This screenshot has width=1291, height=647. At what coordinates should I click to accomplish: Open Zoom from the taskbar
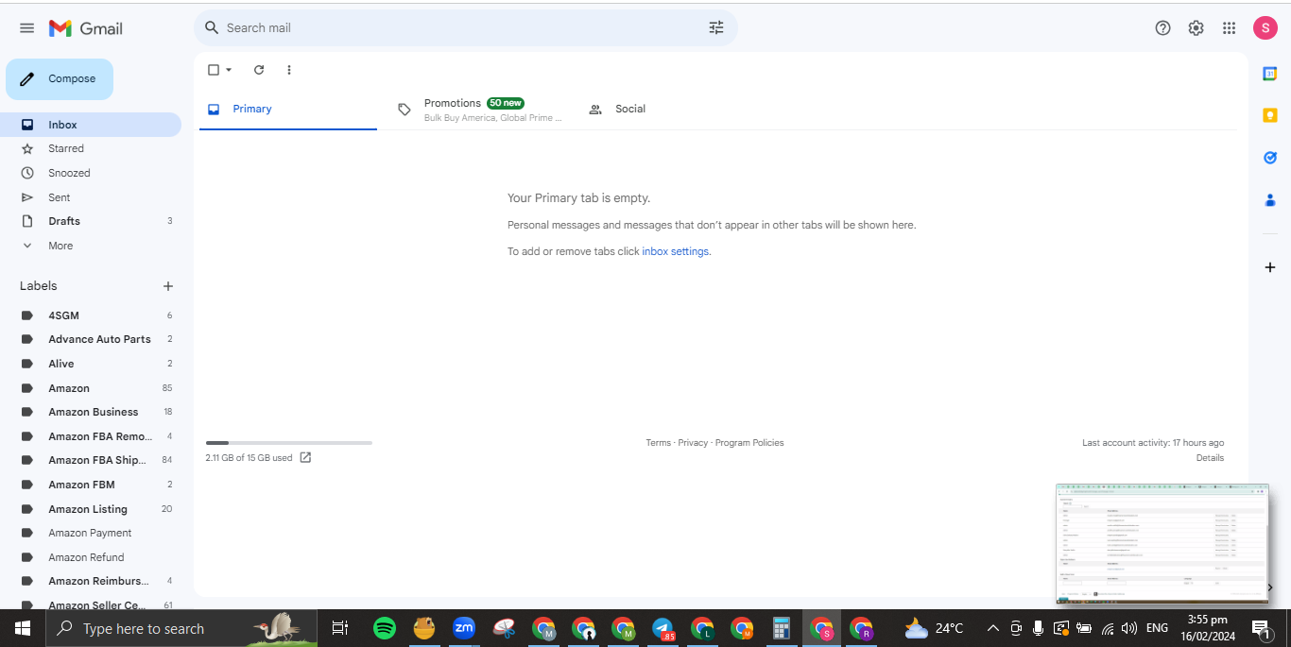click(x=464, y=628)
